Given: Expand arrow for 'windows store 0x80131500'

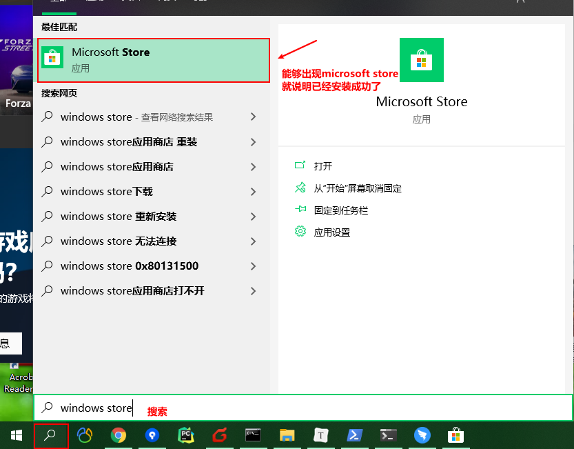Looking at the screenshot, I should [253, 266].
